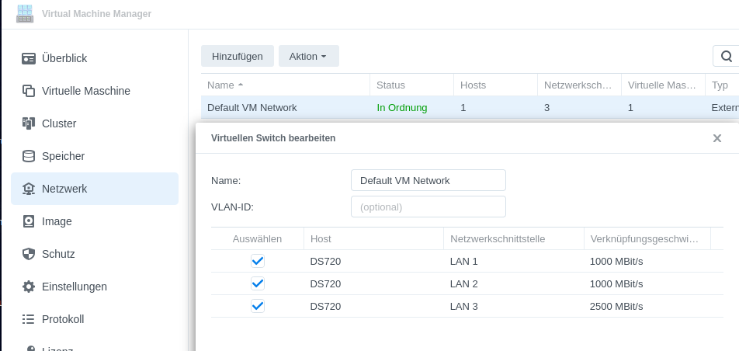
Task: Click the VLAN-ID optional input field
Action: tap(428, 207)
